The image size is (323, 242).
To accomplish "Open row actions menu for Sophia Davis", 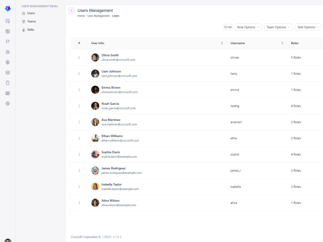I will pyautogui.click(x=79, y=154).
